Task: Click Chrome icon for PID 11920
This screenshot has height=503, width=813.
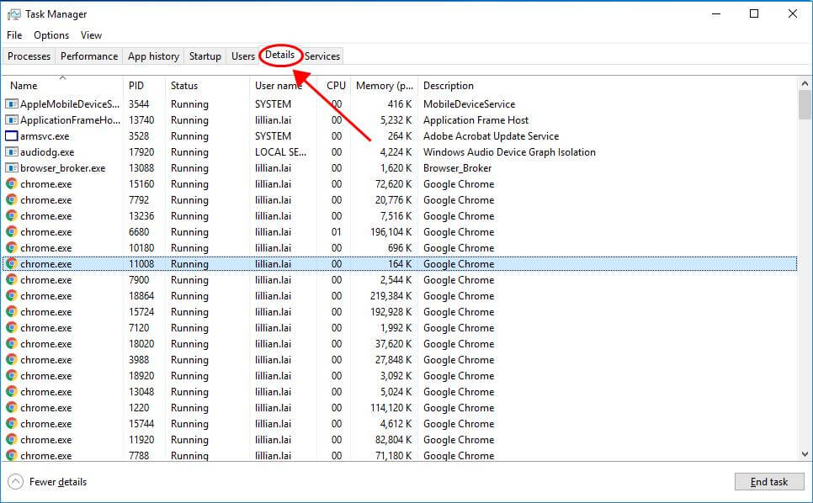Action: click(x=12, y=440)
